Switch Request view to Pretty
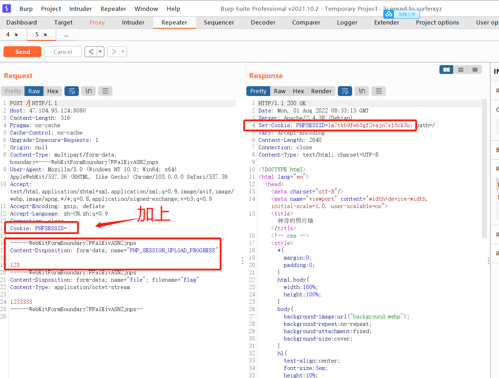499x378 pixels. (x=13, y=91)
